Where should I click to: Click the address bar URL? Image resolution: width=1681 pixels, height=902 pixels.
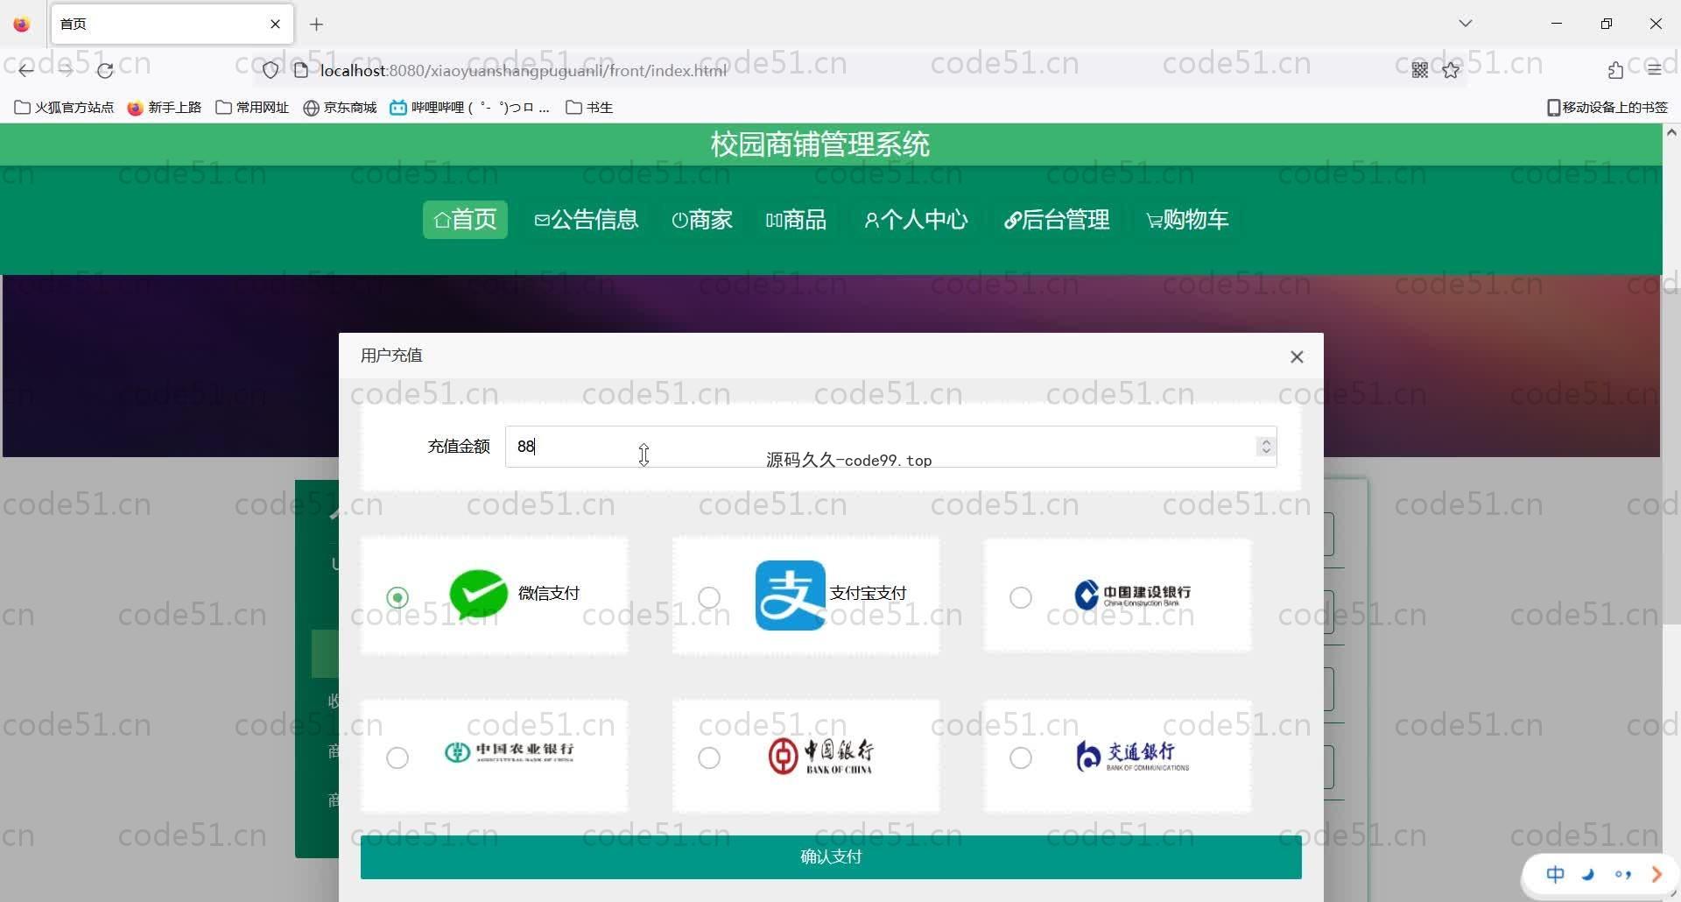point(523,70)
